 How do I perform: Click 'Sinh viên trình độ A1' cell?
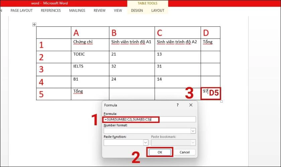pyautogui.click(x=132, y=45)
